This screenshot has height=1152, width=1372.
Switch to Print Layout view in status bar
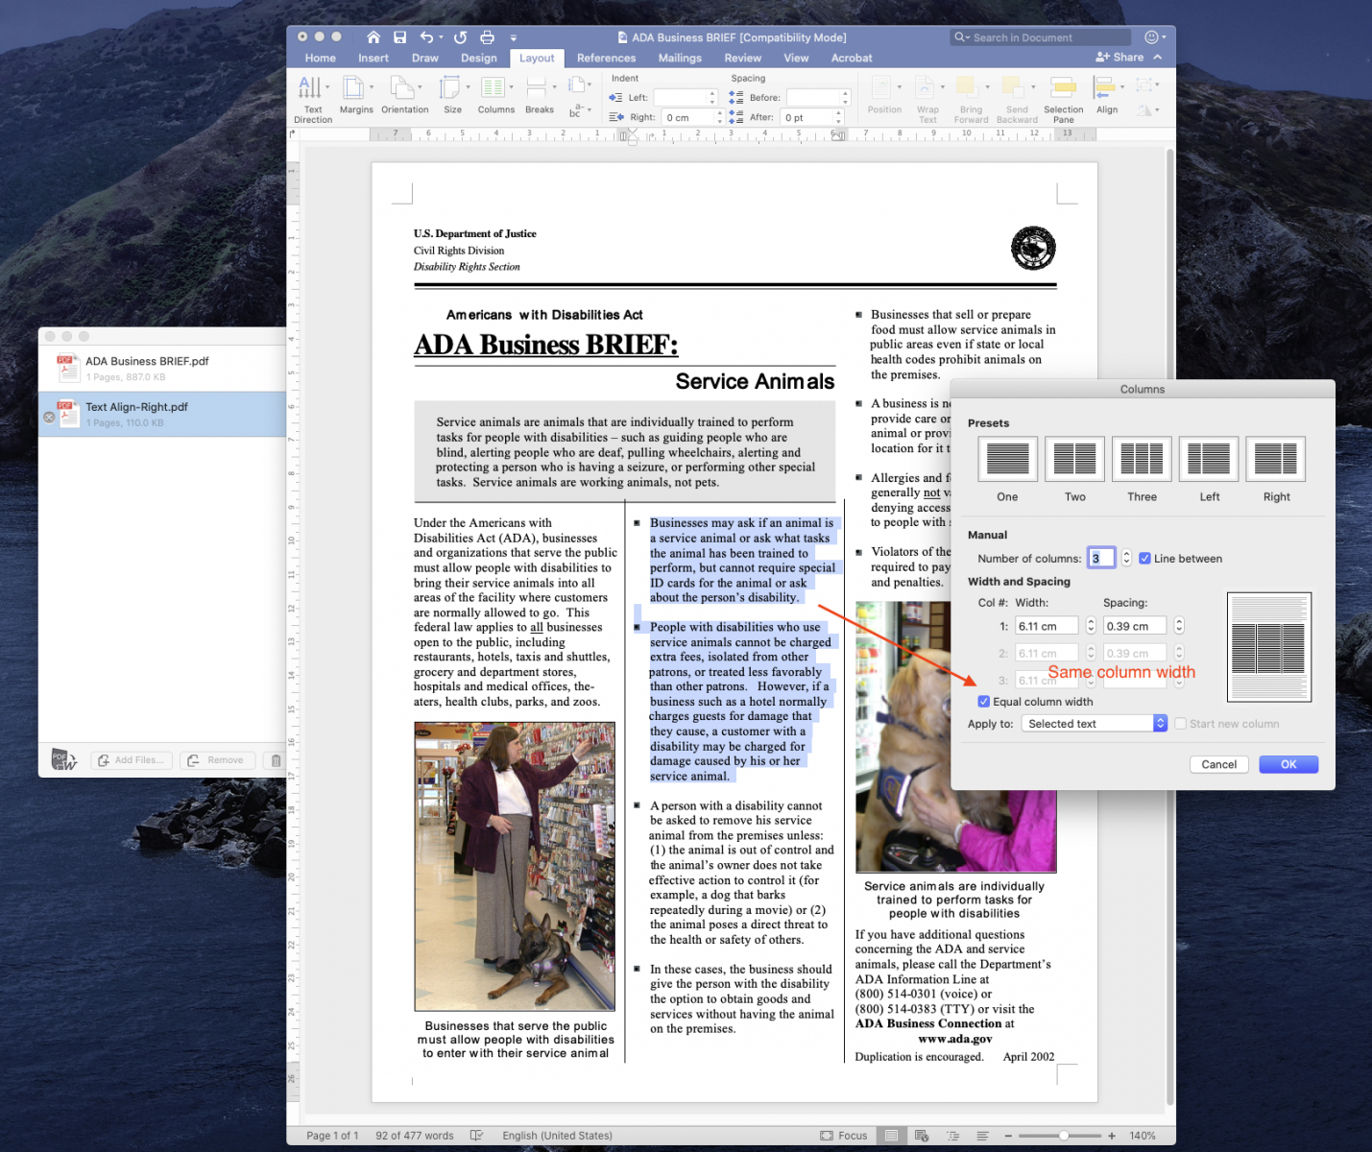coord(891,1136)
